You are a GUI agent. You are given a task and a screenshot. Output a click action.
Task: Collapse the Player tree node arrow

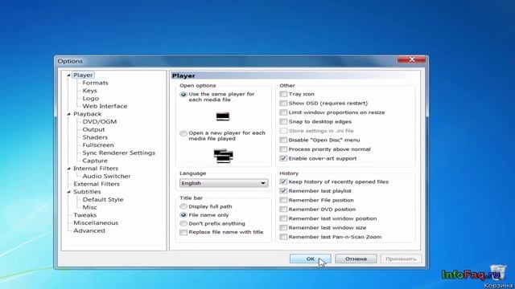[x=68, y=75]
